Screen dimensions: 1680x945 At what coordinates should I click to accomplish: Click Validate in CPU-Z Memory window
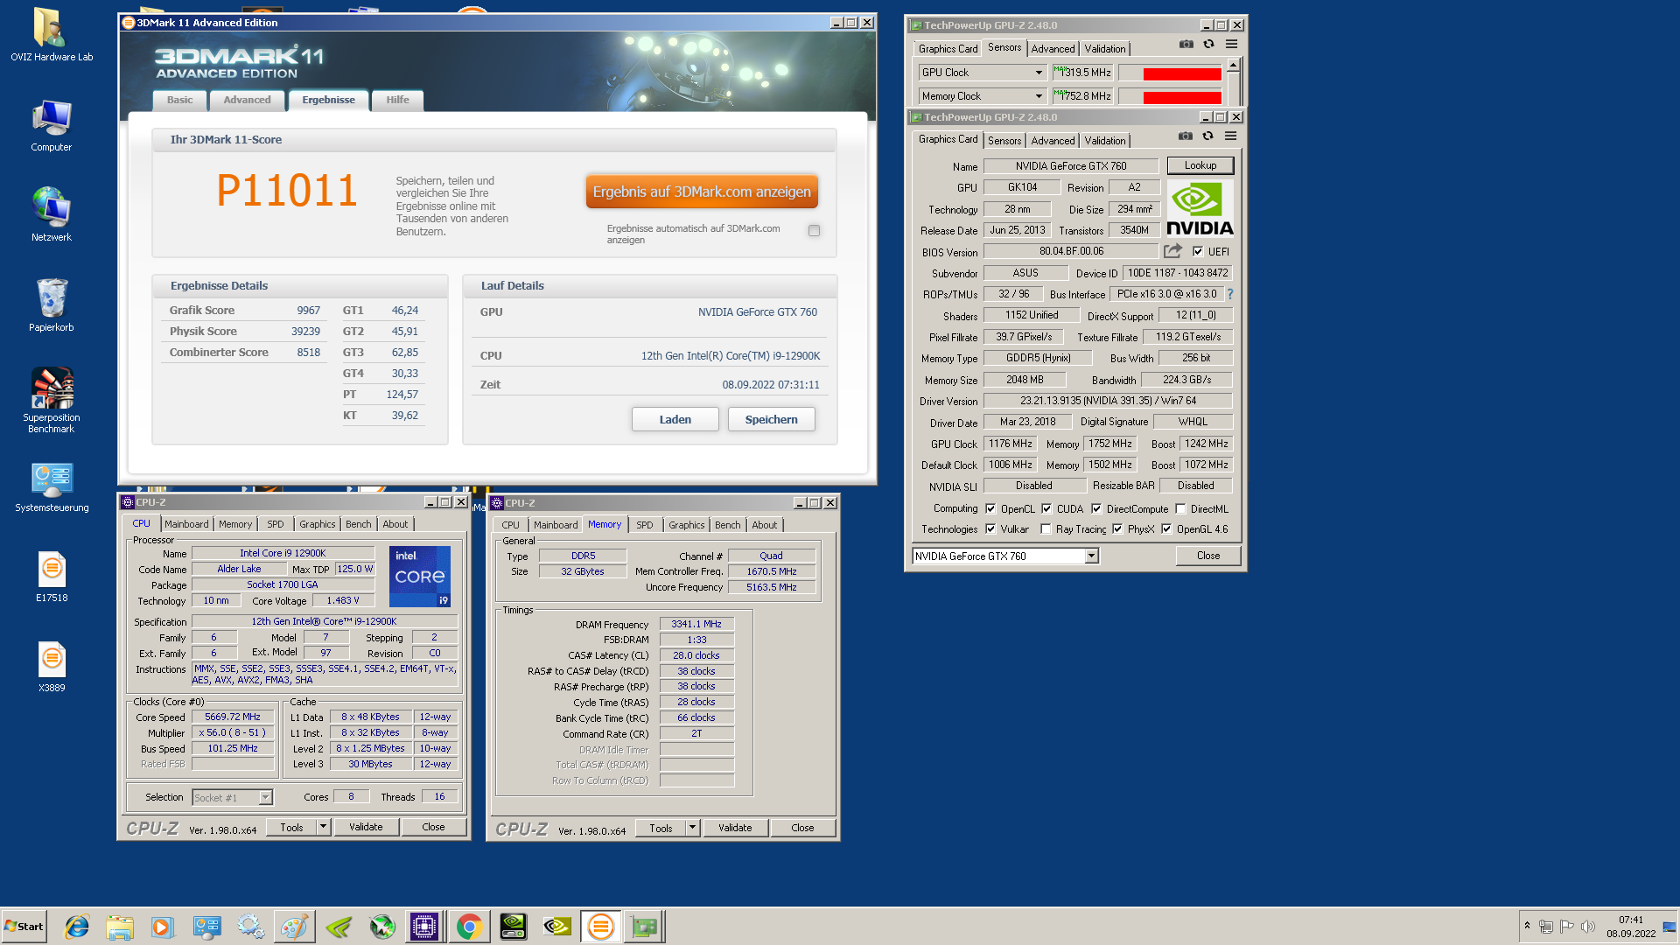(x=735, y=828)
